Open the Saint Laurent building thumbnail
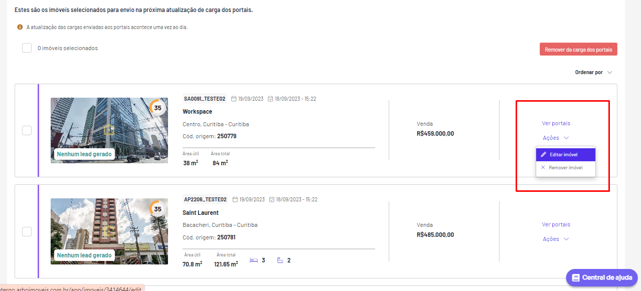 pos(109,231)
